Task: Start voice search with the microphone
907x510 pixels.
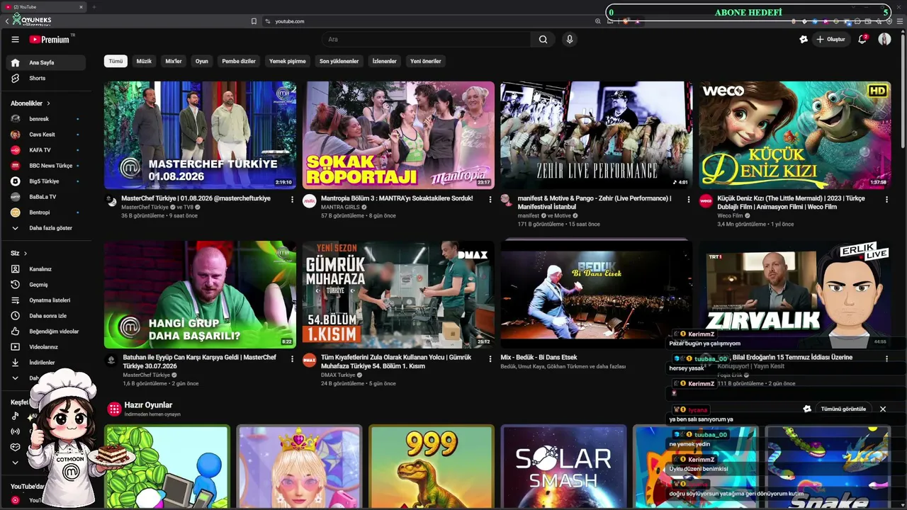Action: 569,40
